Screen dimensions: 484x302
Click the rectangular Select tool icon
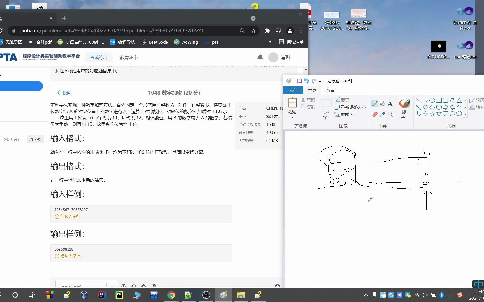coord(326,103)
